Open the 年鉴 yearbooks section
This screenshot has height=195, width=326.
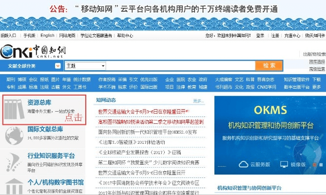pyautogui.click(x=67, y=79)
